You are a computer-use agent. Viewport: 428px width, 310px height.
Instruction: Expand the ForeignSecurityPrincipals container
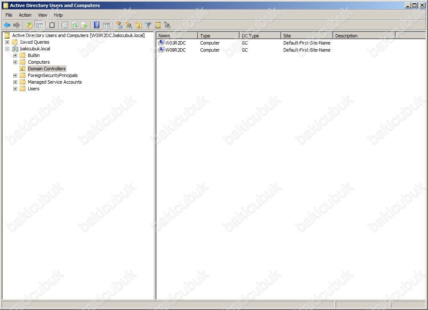15,75
